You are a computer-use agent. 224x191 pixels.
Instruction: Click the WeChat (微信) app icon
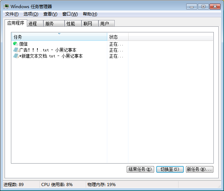pyautogui.click(x=16, y=44)
